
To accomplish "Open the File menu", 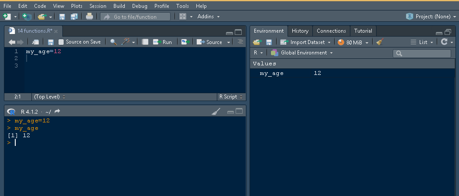I will point(7,6).
